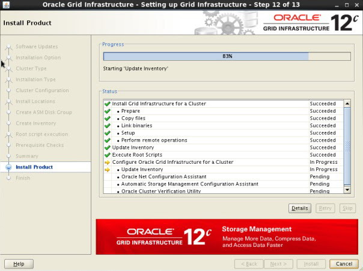Screen dimensions: 363x271
Task: Click the Install button
Action: 311,264
